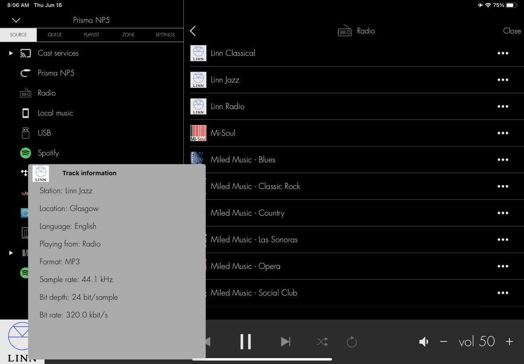524x364 pixels.
Task: Tap the battery status indicator
Action: (x=512, y=5)
